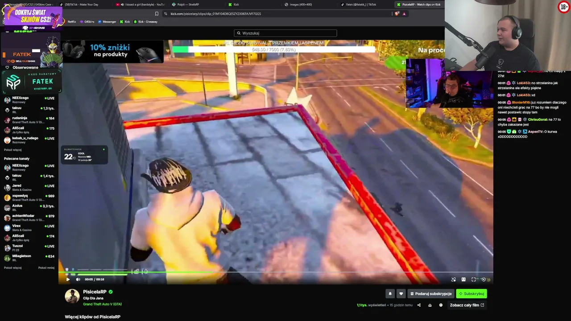571x321 pixels.
Task: Open xspeedyq channel in sidebar
Action: 29,198
